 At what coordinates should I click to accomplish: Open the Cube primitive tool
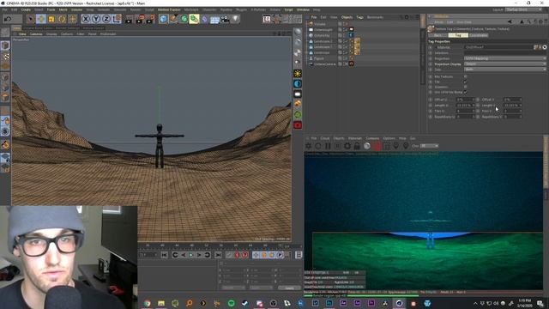point(164,19)
